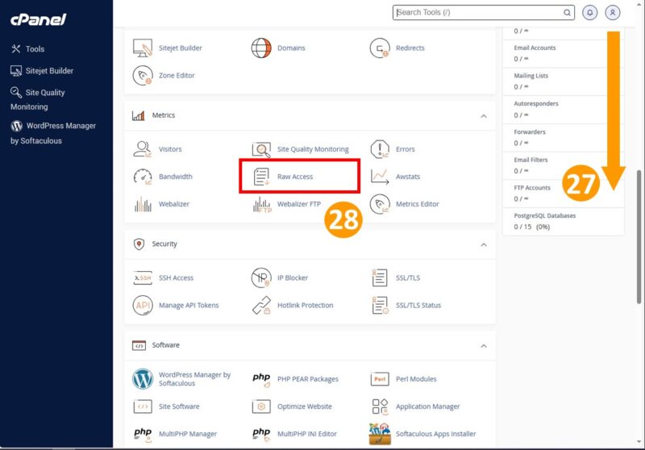
Task: Open the SSH Access icon
Action: click(143, 278)
